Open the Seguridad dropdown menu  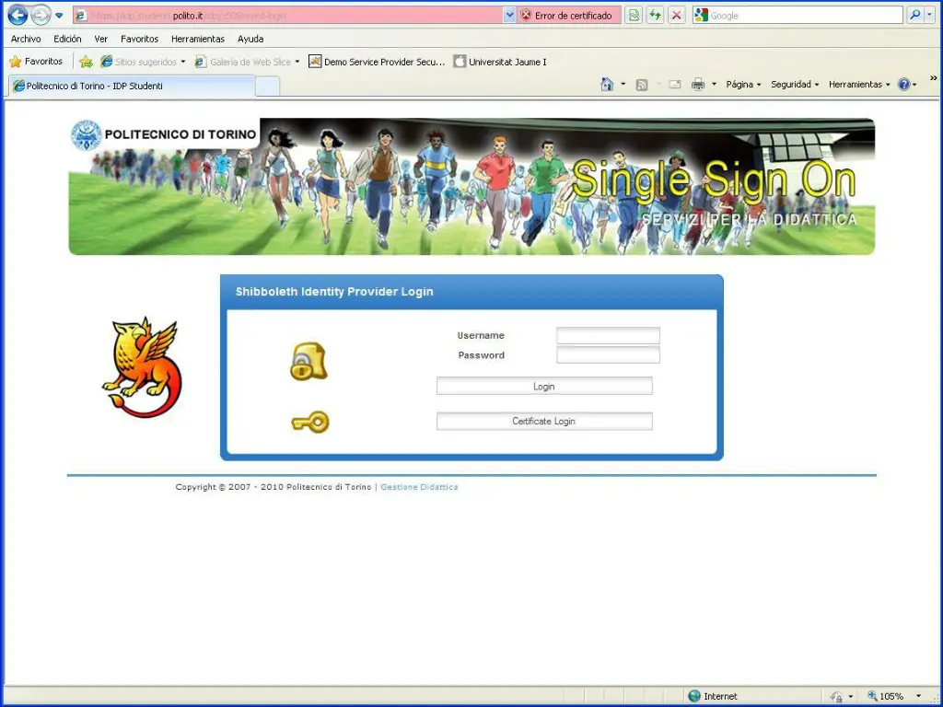(x=795, y=84)
